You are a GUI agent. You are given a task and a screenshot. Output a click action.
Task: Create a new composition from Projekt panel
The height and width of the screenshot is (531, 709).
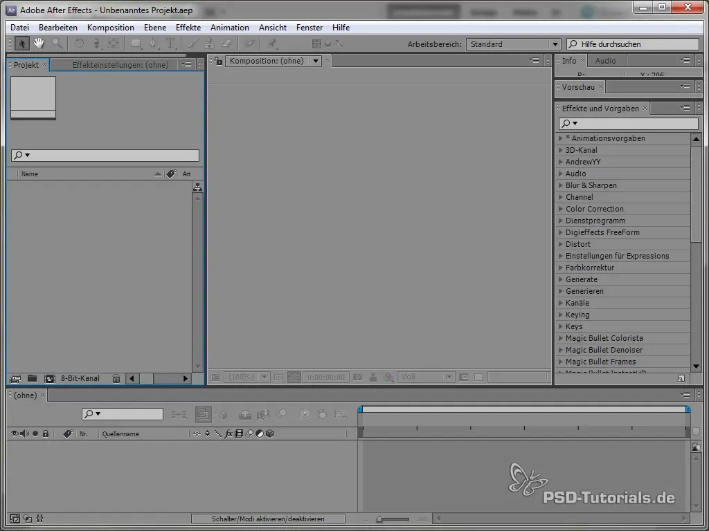(x=49, y=378)
